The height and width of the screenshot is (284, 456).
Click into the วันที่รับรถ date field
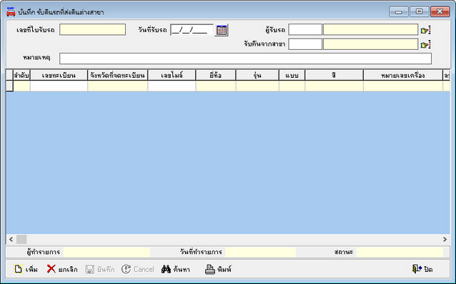click(192, 30)
